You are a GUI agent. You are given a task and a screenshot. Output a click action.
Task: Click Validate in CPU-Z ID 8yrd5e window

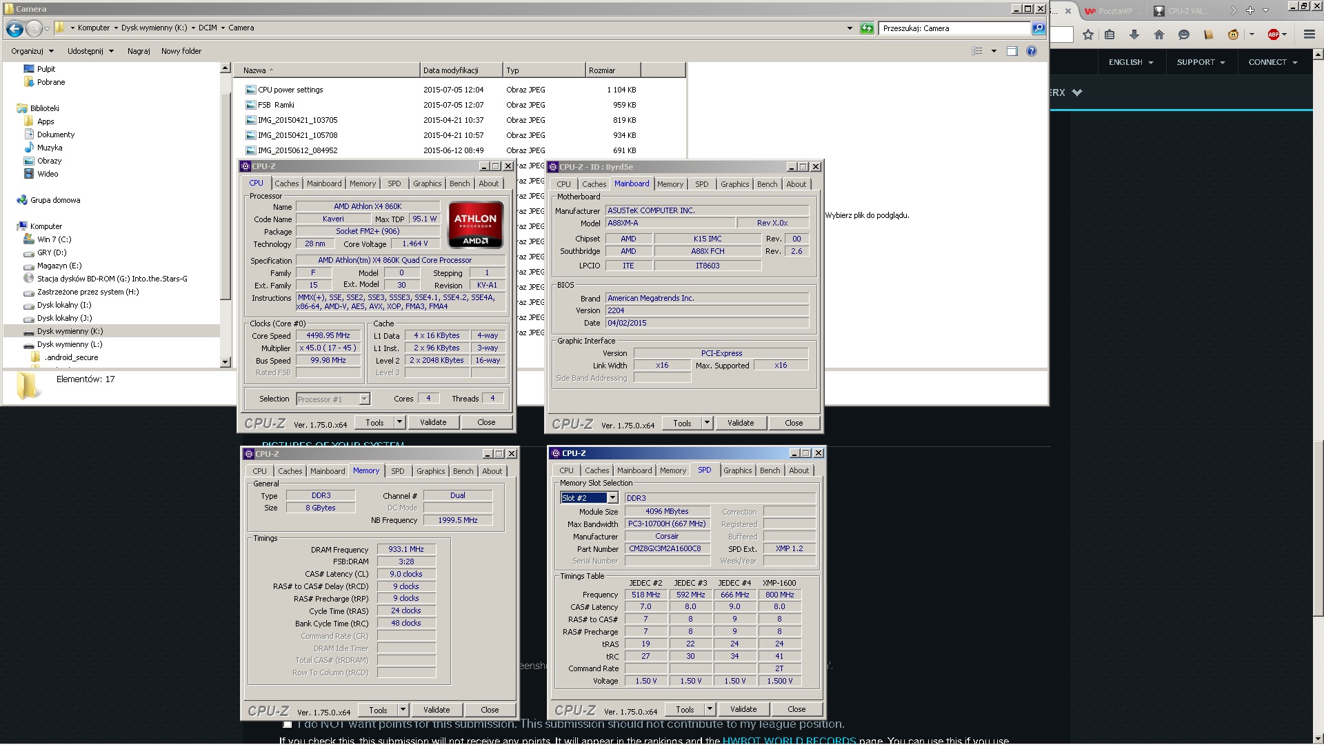click(741, 423)
